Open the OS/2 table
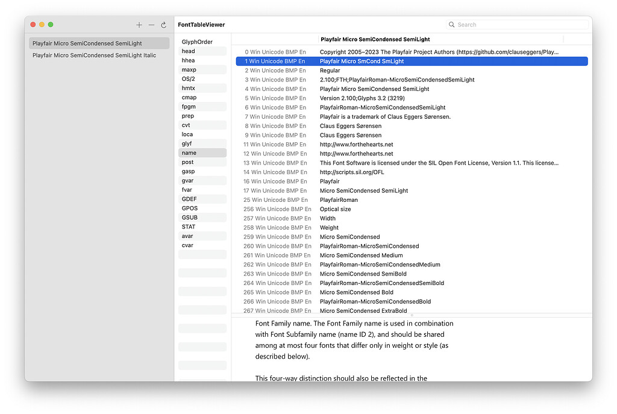 click(x=189, y=79)
